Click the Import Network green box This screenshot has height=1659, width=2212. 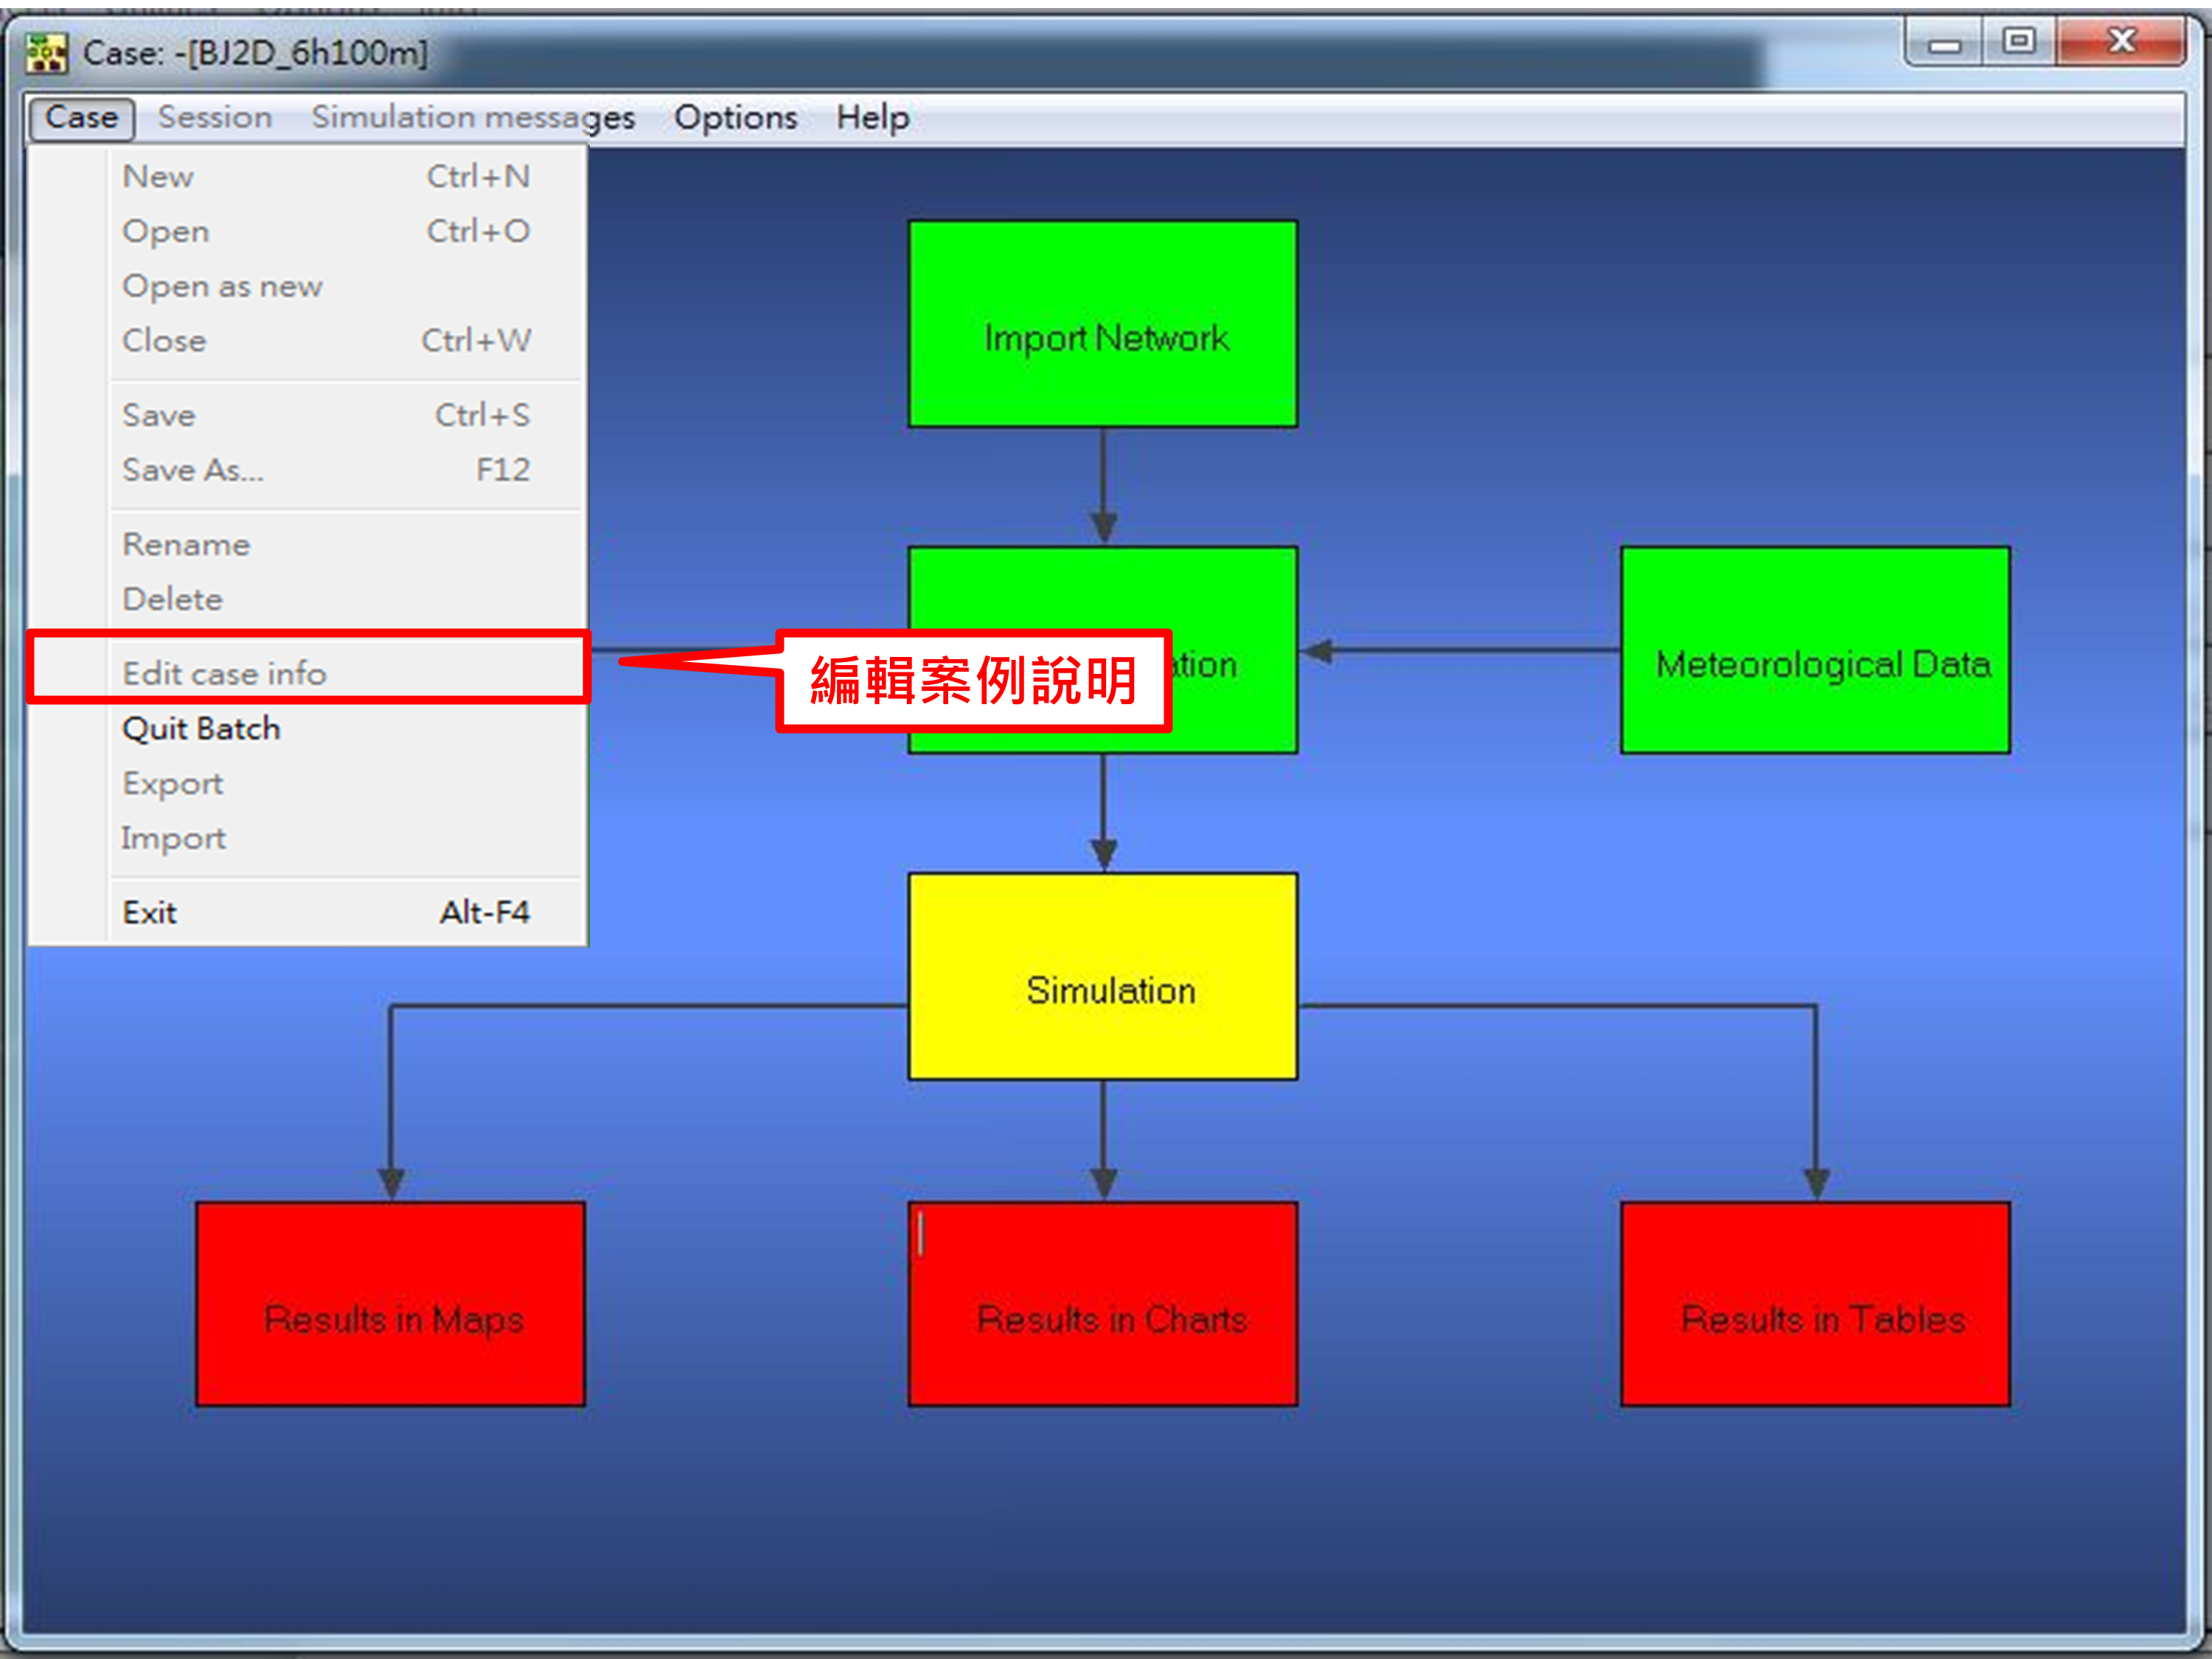pos(1103,324)
